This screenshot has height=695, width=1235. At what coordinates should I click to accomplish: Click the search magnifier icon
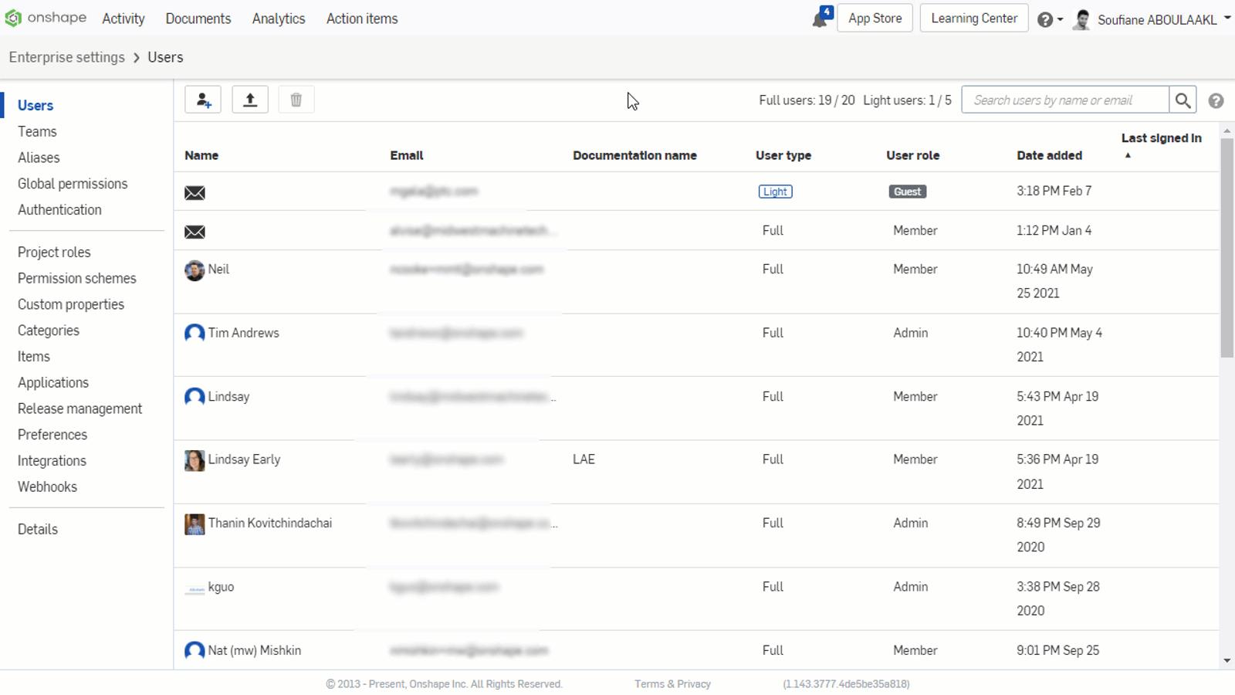click(x=1183, y=100)
